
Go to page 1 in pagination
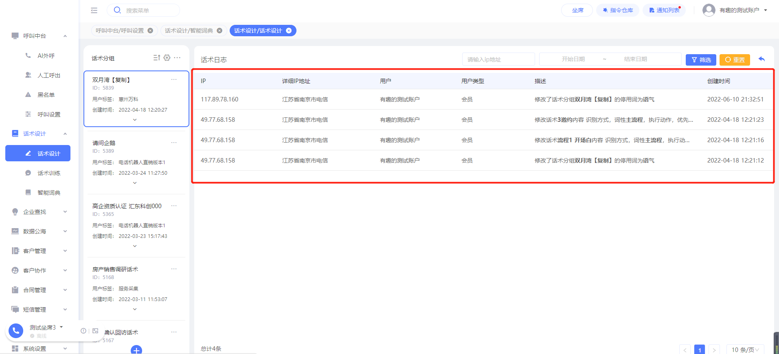click(x=700, y=350)
